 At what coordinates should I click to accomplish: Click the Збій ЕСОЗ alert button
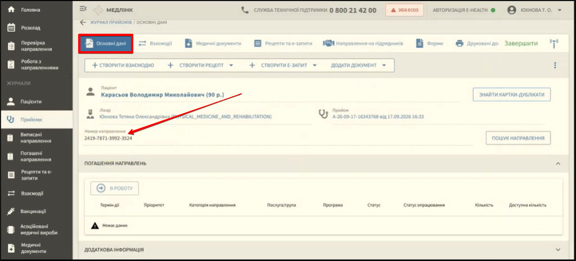(404, 10)
